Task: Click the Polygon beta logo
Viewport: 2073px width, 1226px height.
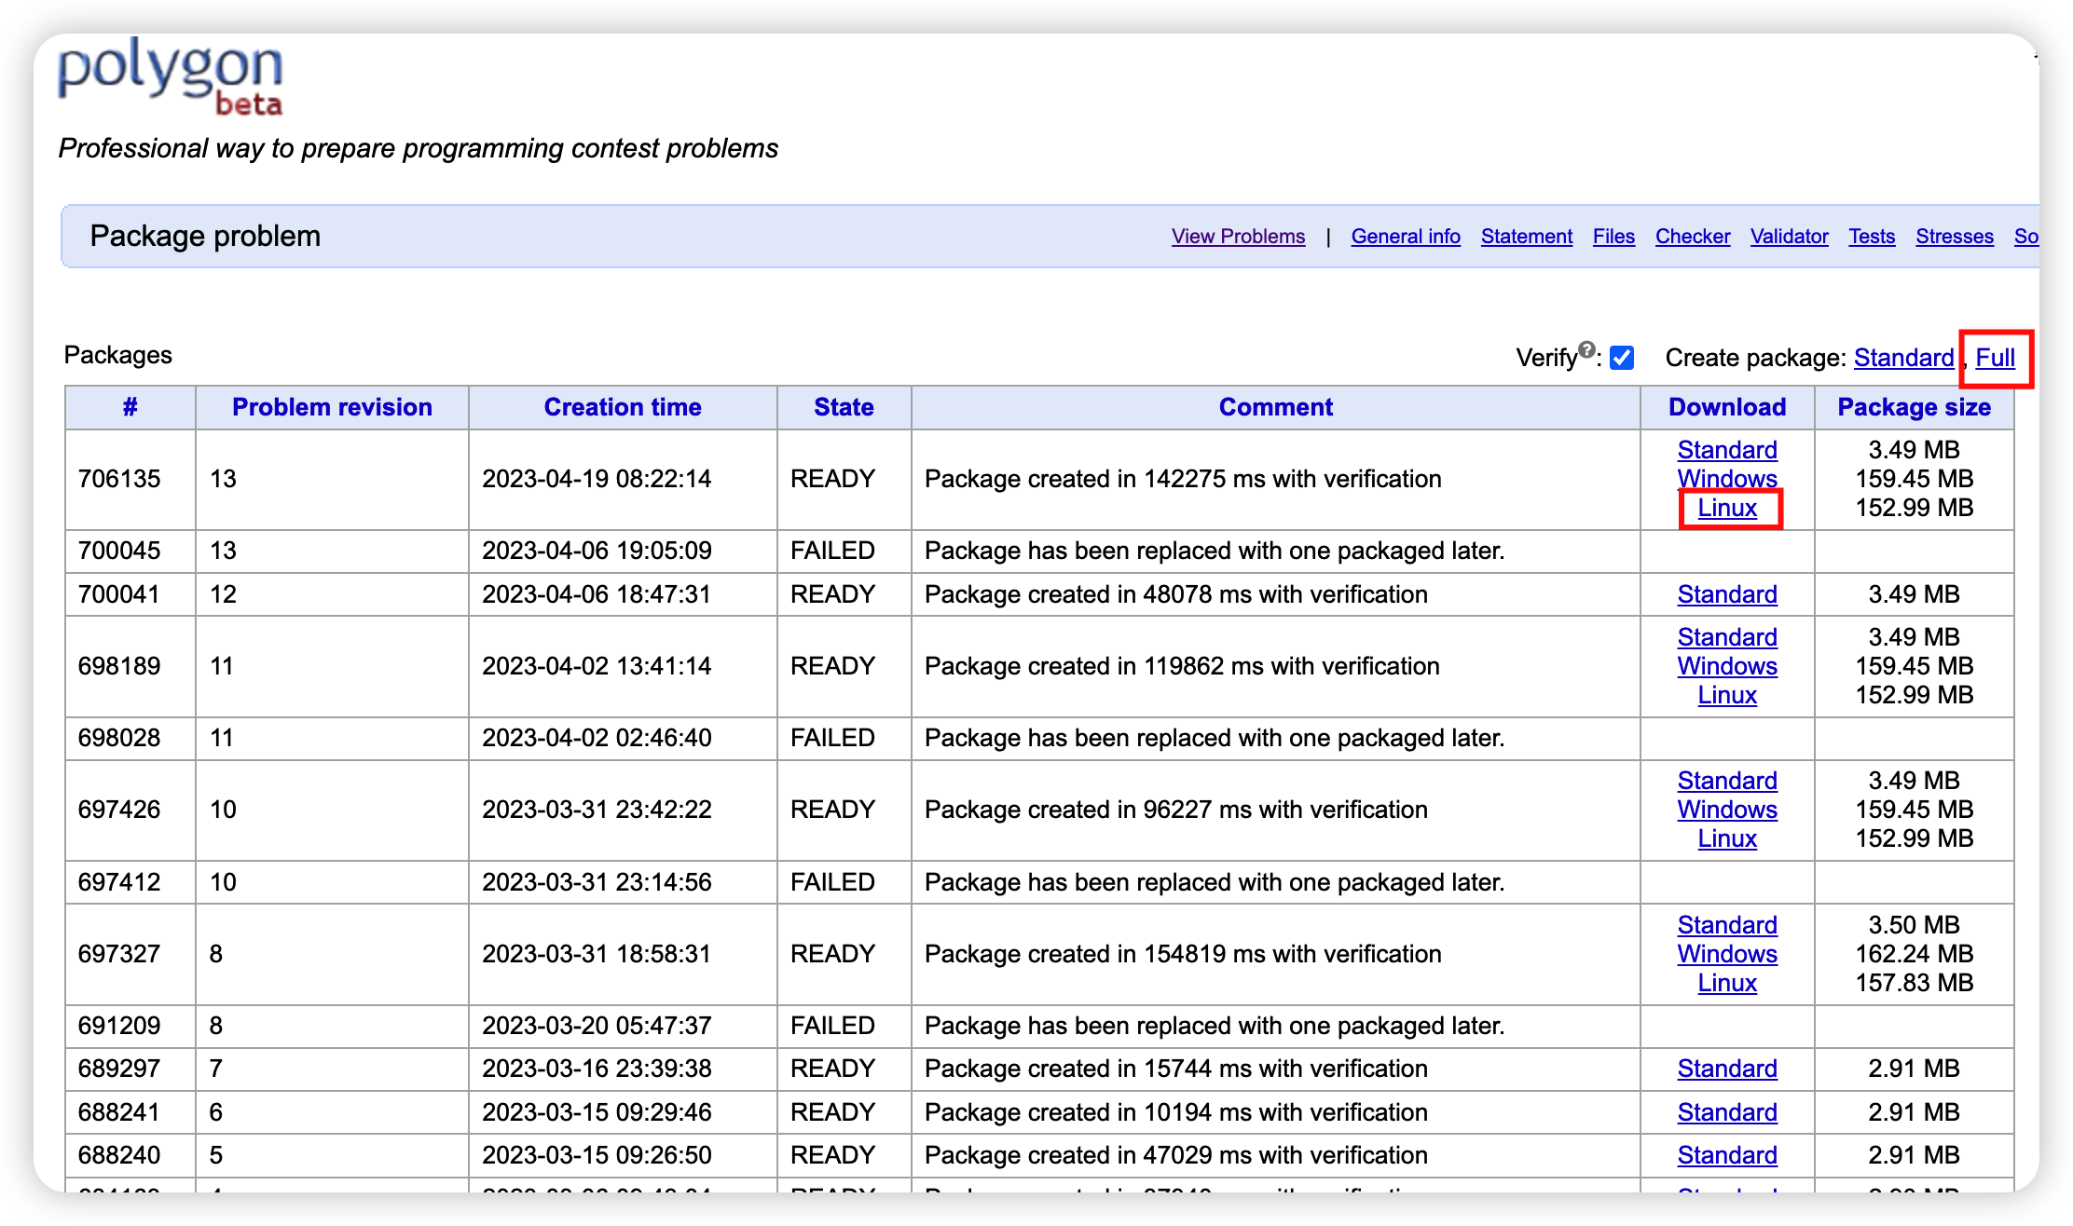Action: pyautogui.click(x=171, y=77)
